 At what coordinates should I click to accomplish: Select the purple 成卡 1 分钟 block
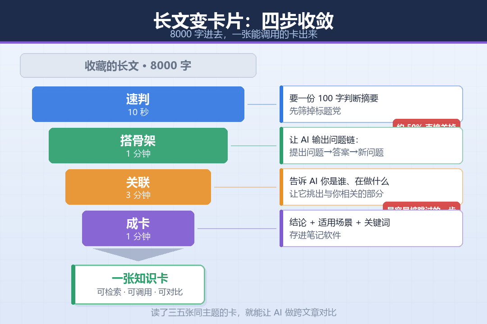click(138, 228)
